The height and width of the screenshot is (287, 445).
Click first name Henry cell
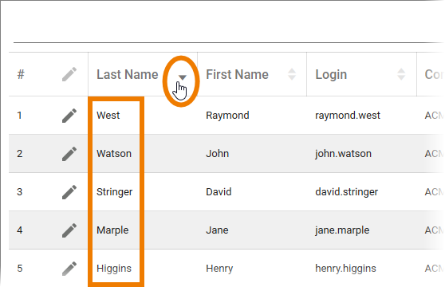tap(219, 269)
